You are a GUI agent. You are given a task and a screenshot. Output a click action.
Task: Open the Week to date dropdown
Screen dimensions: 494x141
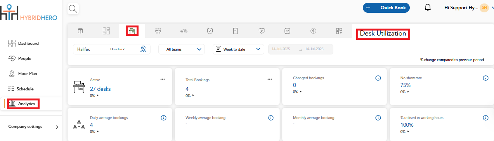[x=238, y=49]
